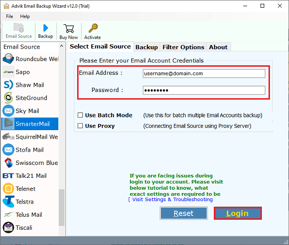Open Buy Now shopping cart icon
289x245 pixels.
(x=69, y=29)
